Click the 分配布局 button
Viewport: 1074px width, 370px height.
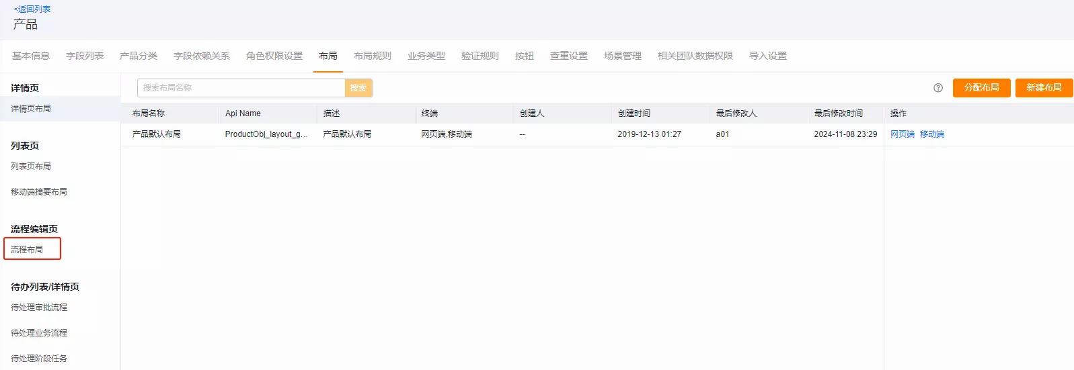[x=982, y=88]
